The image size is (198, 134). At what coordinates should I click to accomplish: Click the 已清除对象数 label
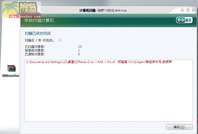pos(35,54)
